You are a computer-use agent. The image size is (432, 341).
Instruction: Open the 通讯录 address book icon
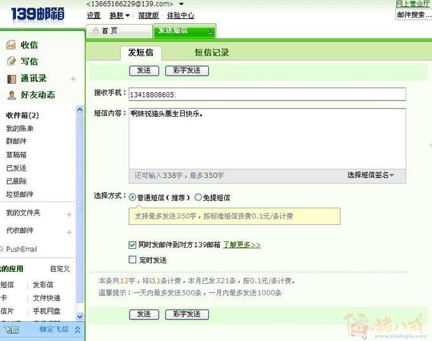click(x=11, y=79)
